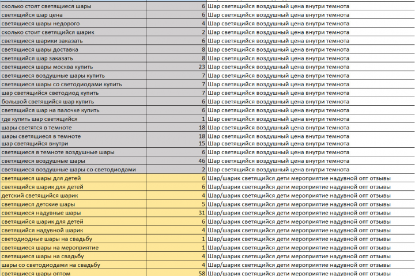
Task: Click value 2 beside 'сколько стоит светящийся шарик'
Action: tap(203, 32)
